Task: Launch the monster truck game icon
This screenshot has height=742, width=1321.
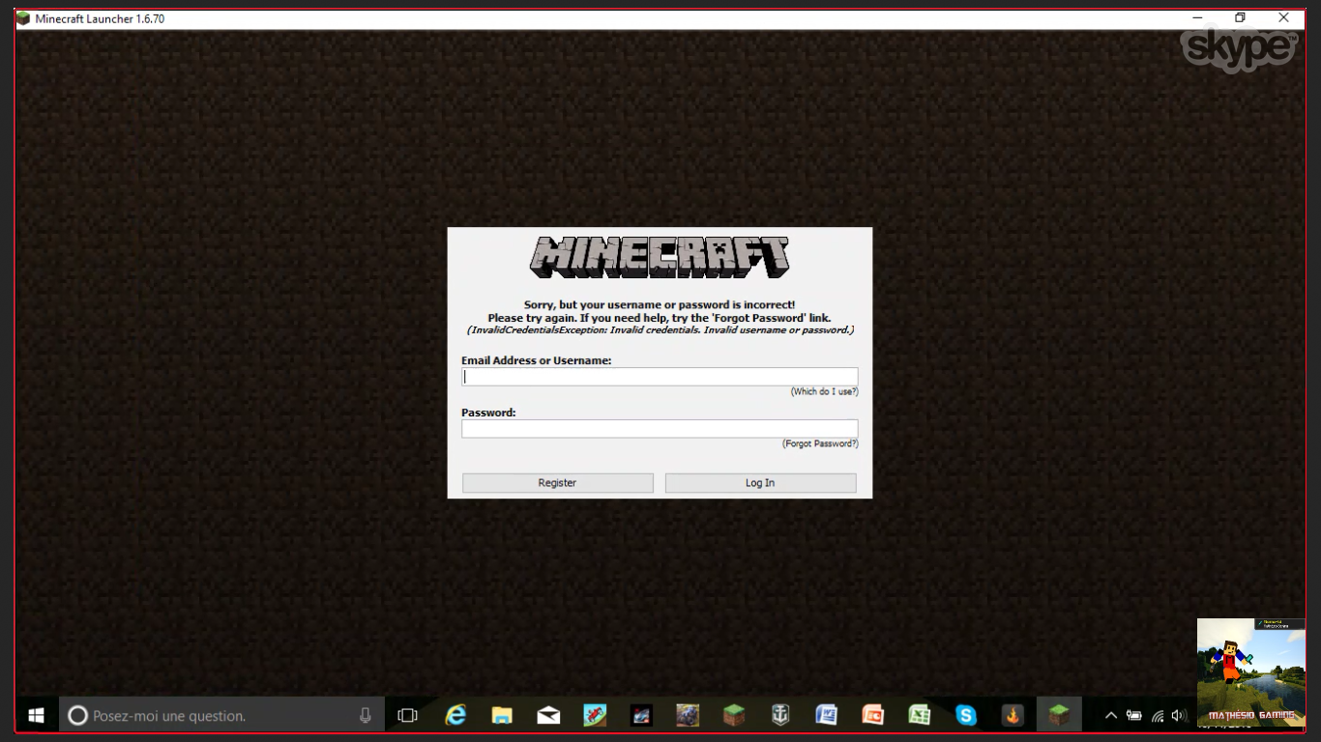Action: click(688, 715)
